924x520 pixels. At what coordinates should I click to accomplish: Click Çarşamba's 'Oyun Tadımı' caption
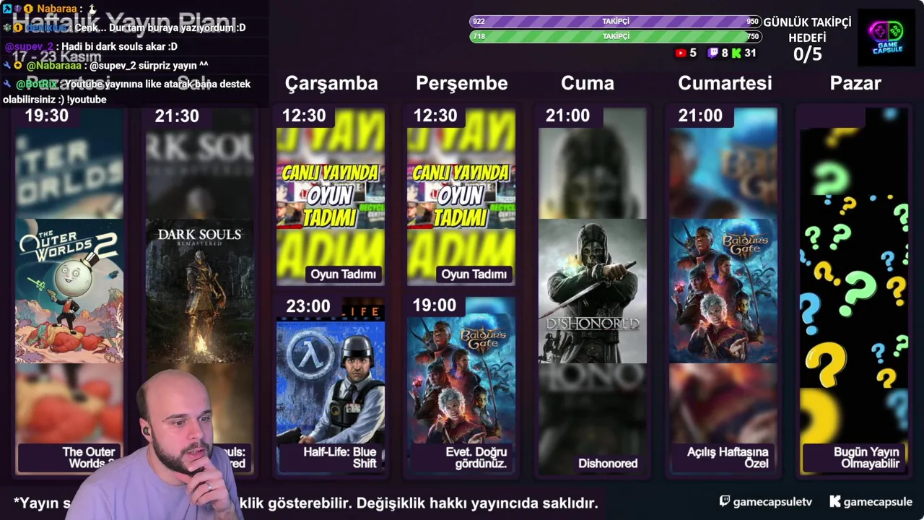coord(344,274)
